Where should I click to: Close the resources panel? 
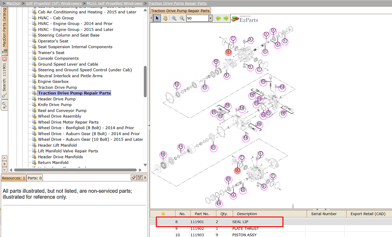145,178
